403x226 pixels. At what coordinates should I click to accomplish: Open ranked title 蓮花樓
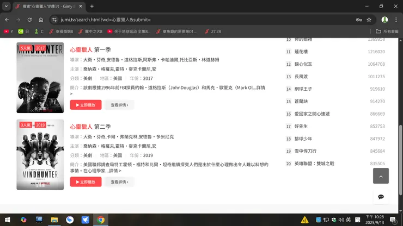click(301, 52)
